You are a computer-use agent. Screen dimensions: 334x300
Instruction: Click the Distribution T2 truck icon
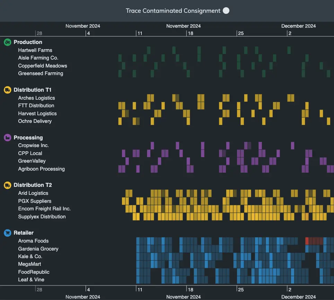tap(7, 185)
